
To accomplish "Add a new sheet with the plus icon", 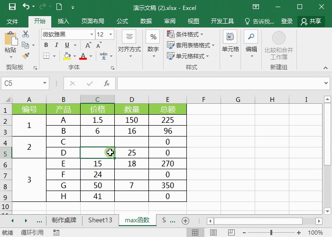I will [x=185, y=220].
